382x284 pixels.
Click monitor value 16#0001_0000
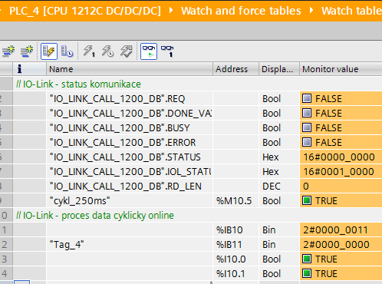[x=341, y=171]
